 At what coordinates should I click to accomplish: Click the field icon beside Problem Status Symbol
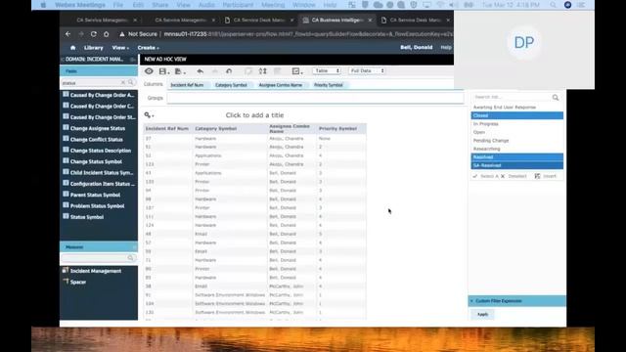click(66, 205)
